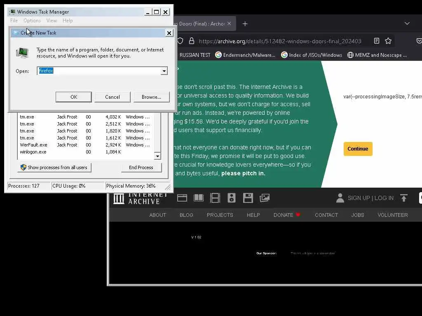Click the Pocket icon in Firefox toolbar
Image resolution: width=422 pixels, height=316 pixels.
tap(419, 41)
